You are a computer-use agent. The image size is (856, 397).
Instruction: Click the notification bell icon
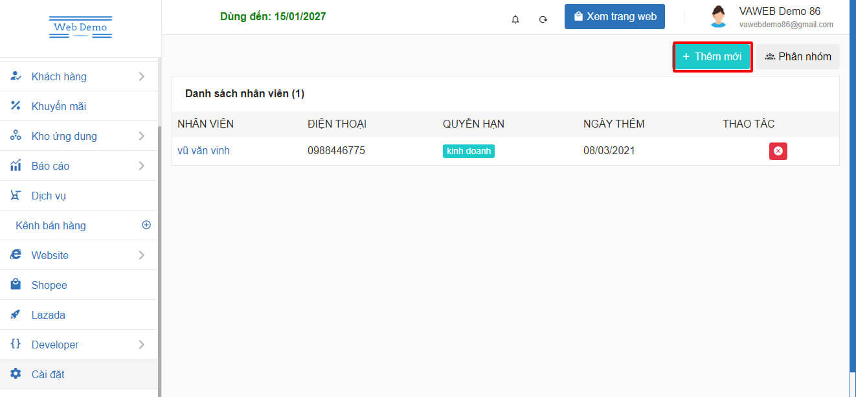pyautogui.click(x=515, y=19)
